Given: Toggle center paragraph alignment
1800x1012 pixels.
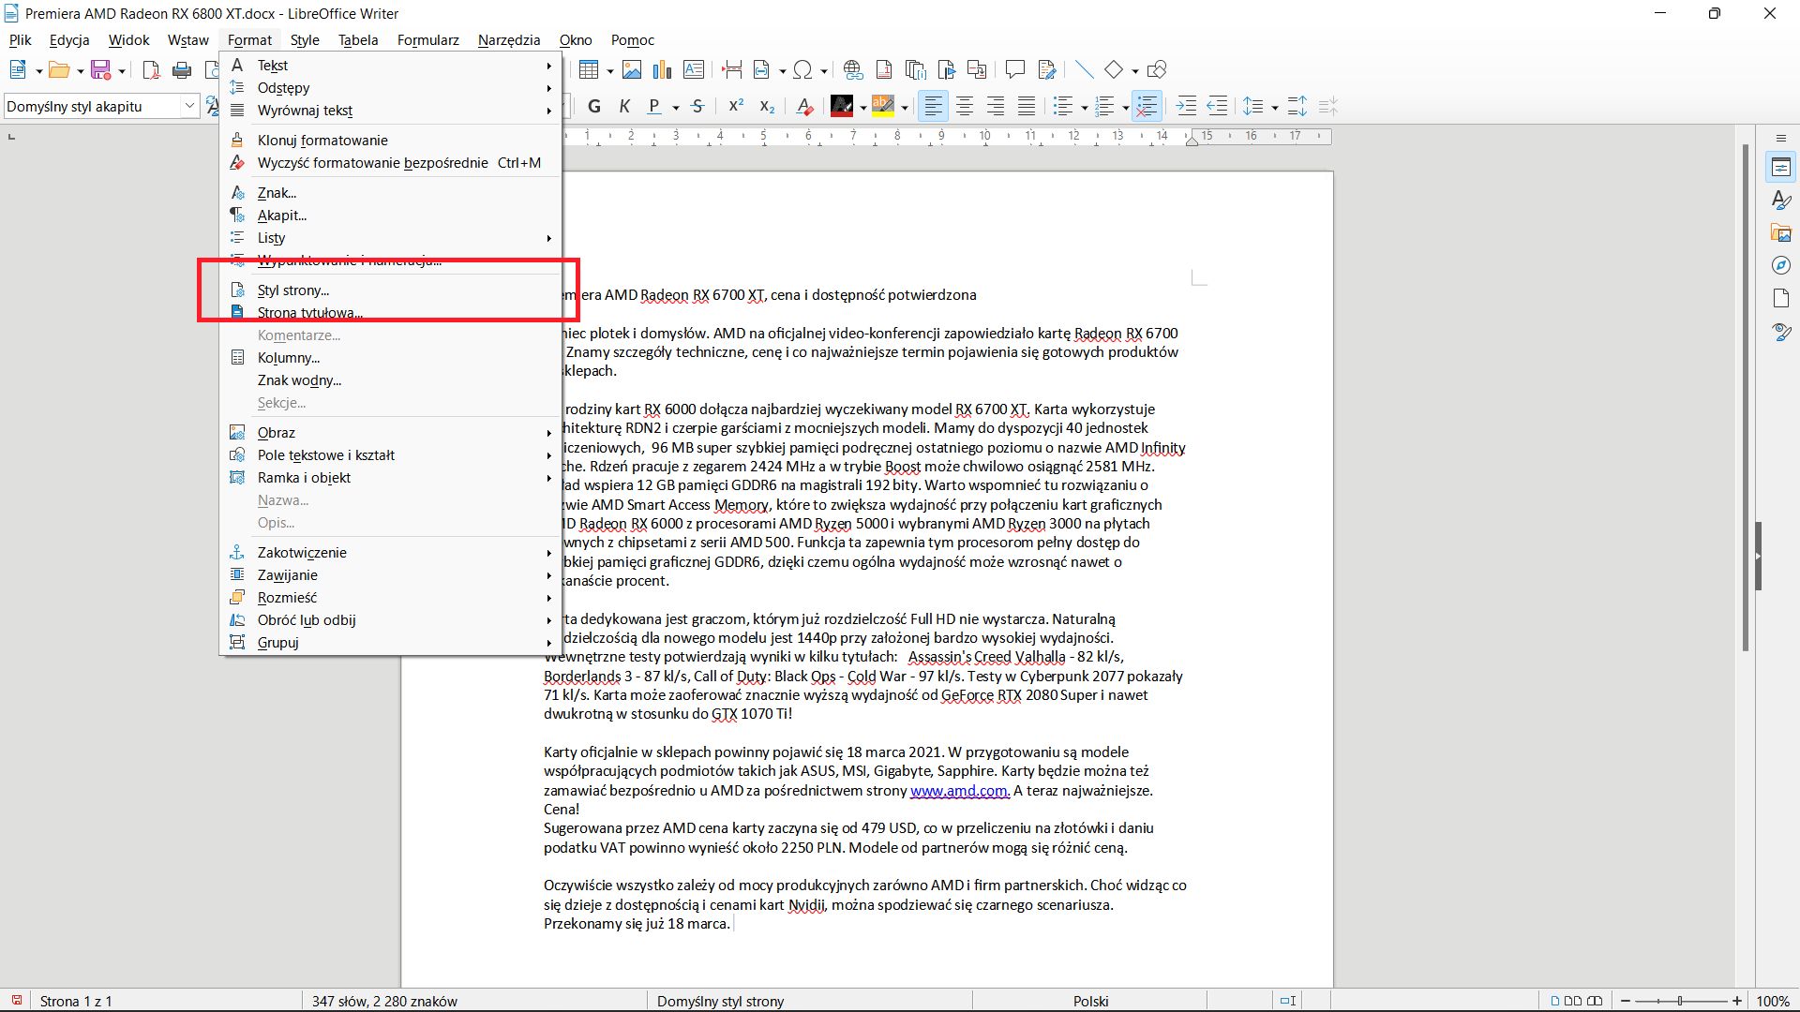Looking at the screenshot, I should [x=964, y=107].
